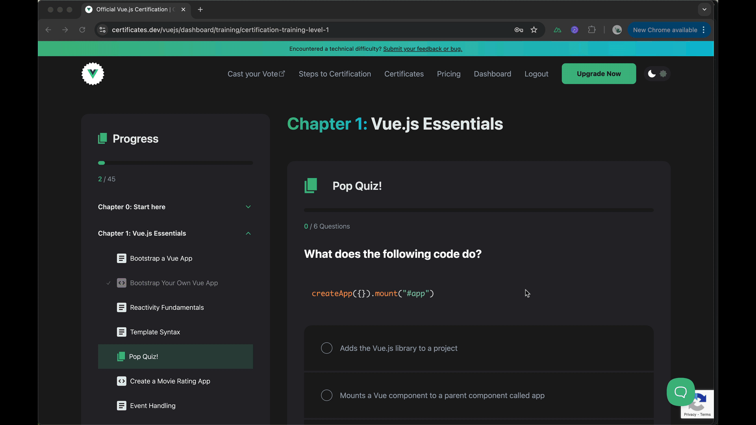The image size is (756, 425).
Task: Close the Vue.js Certification browser tab
Action: (x=183, y=9)
